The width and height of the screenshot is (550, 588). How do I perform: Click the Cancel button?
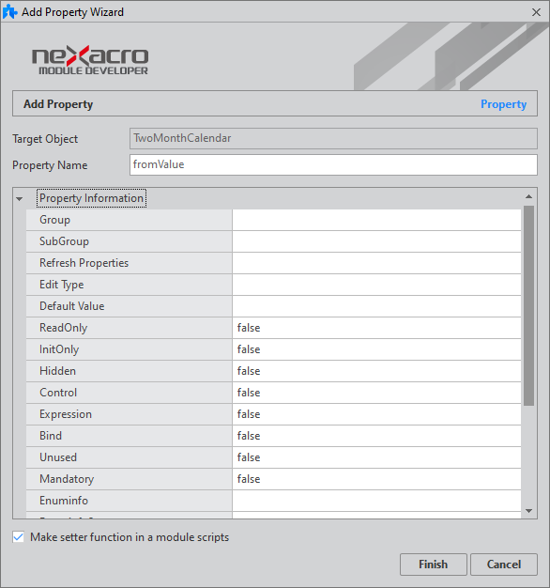504,564
